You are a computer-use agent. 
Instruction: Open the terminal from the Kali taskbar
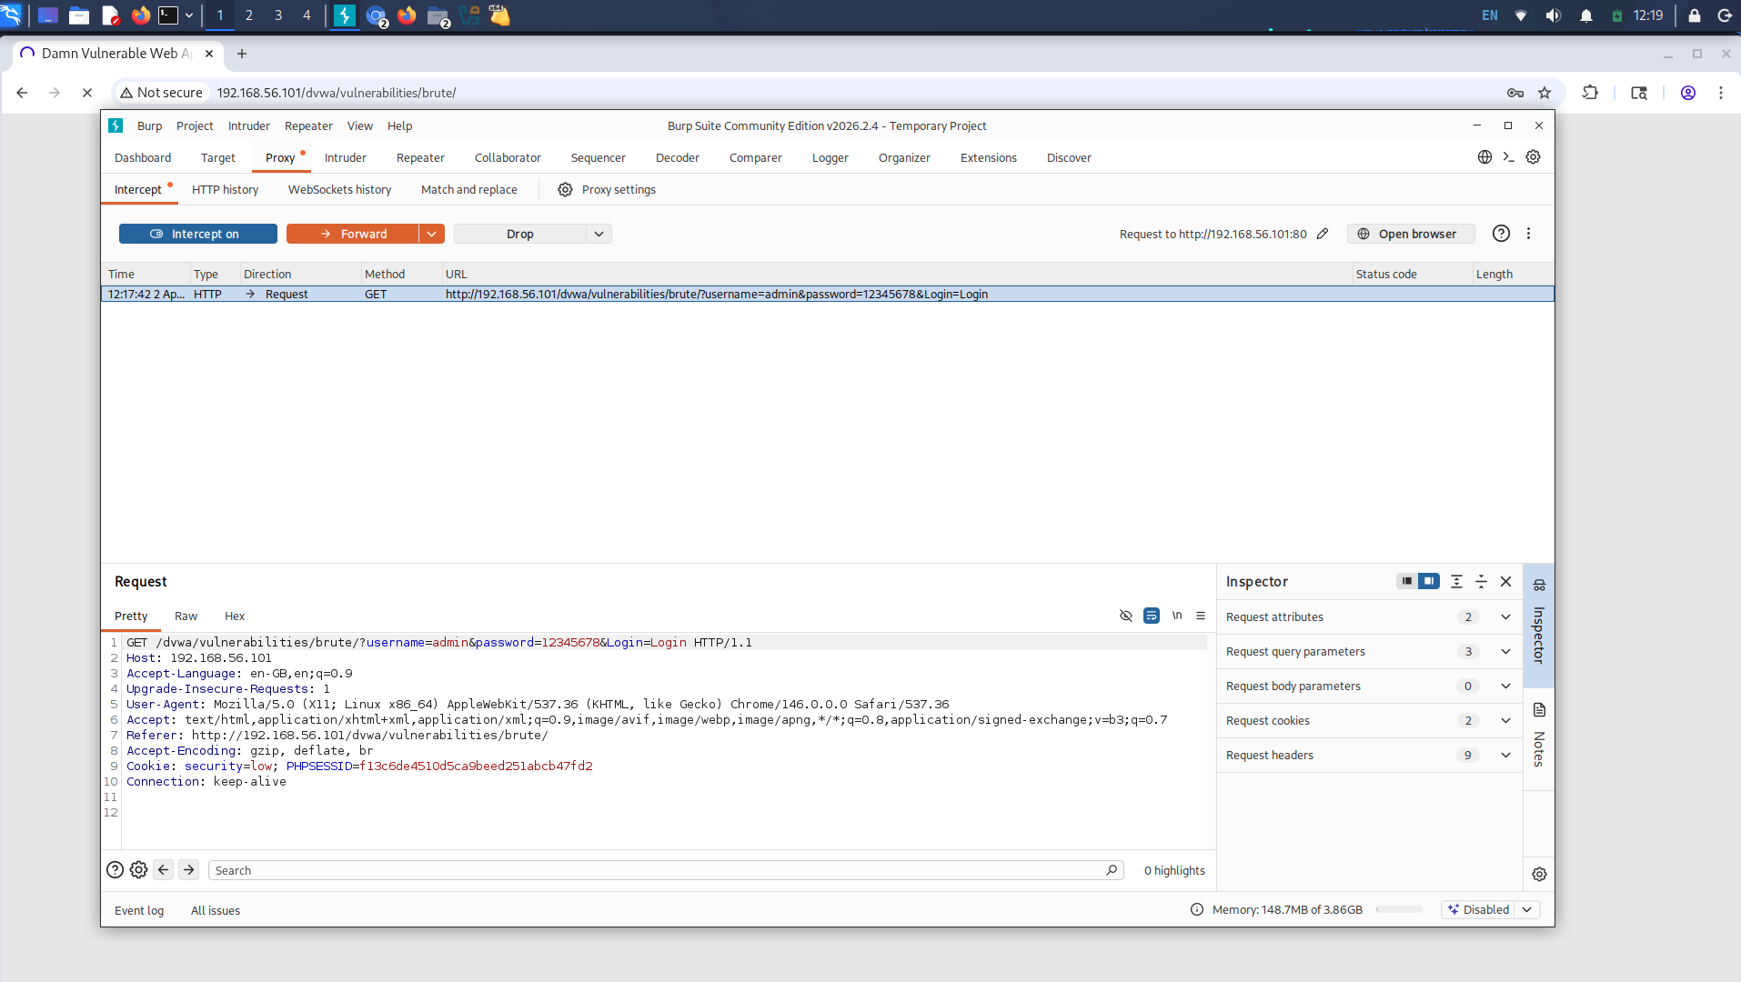168,15
